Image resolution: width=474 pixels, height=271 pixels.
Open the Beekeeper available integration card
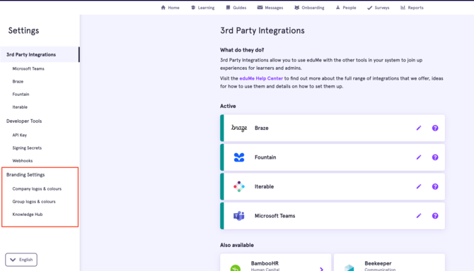point(389,263)
